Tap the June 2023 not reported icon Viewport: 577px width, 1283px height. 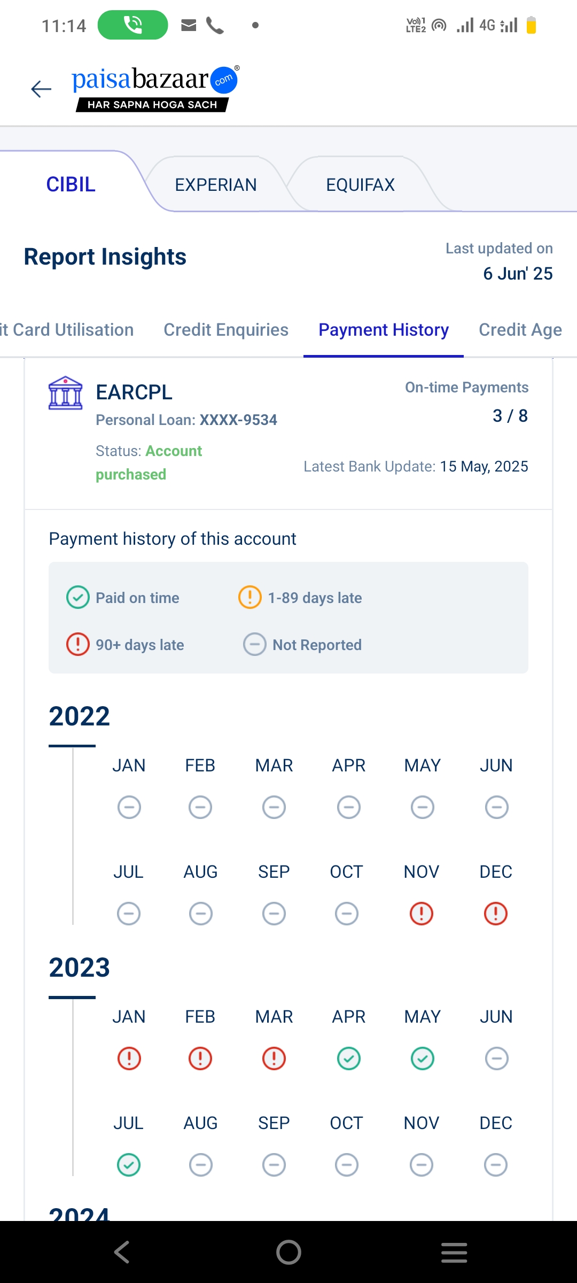pos(496,1058)
